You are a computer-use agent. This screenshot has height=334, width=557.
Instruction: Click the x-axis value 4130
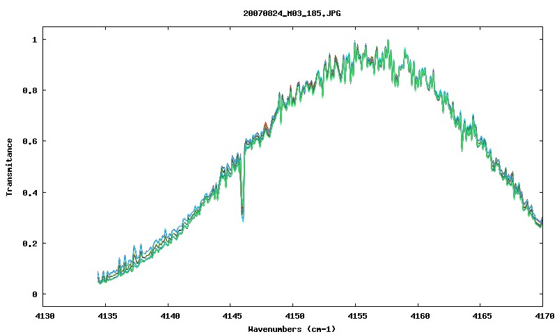[45, 316]
